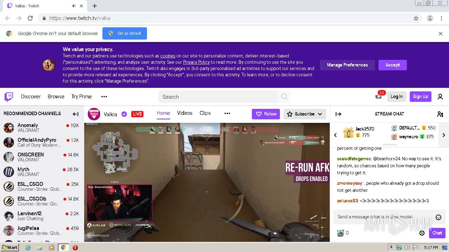Go back to the previous page

(x=8, y=18)
